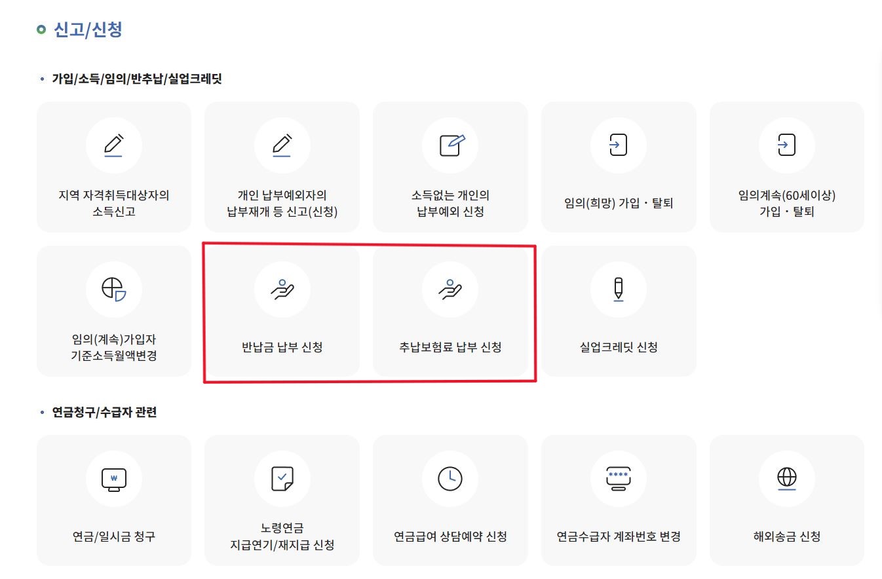
Task: Select the 해외송금 신청 card
Action: 786,500
